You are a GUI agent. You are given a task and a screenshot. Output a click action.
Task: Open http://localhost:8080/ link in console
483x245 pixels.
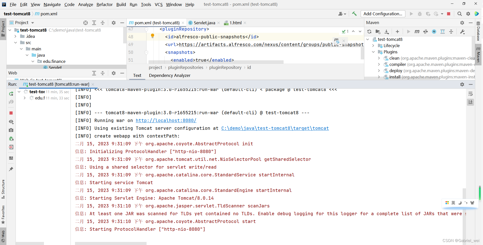pos(166,120)
